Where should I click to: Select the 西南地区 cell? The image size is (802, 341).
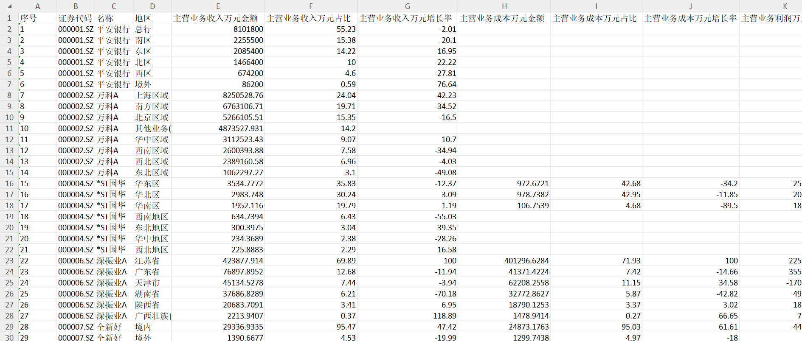point(152,217)
